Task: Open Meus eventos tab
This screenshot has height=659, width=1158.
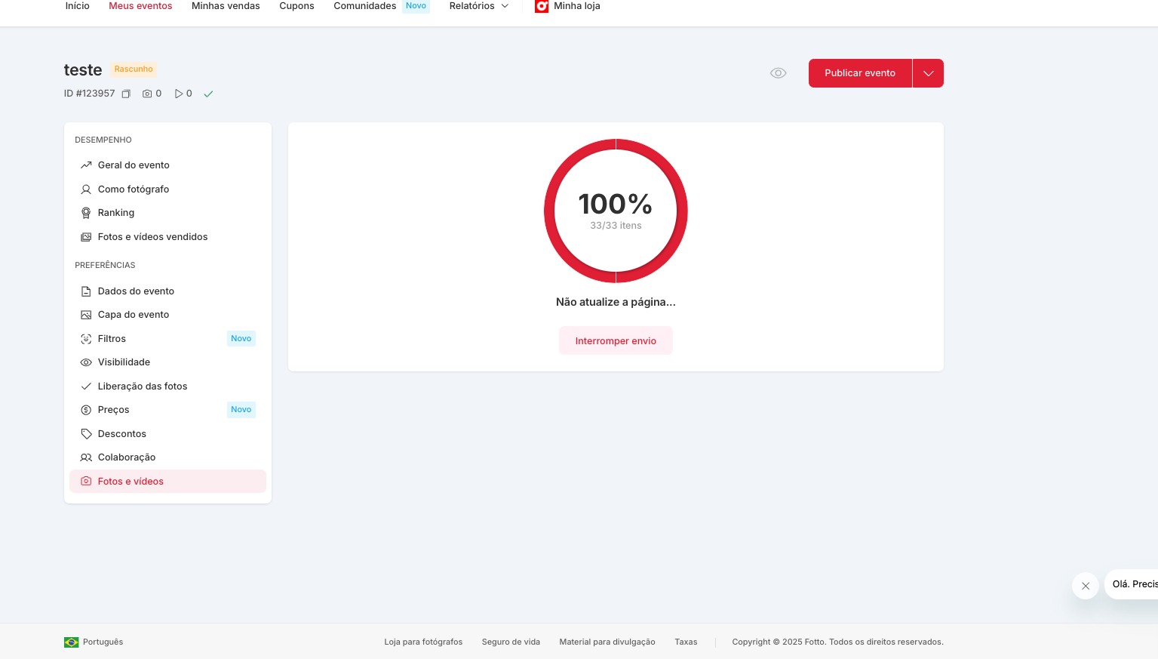Action: pyautogui.click(x=140, y=6)
